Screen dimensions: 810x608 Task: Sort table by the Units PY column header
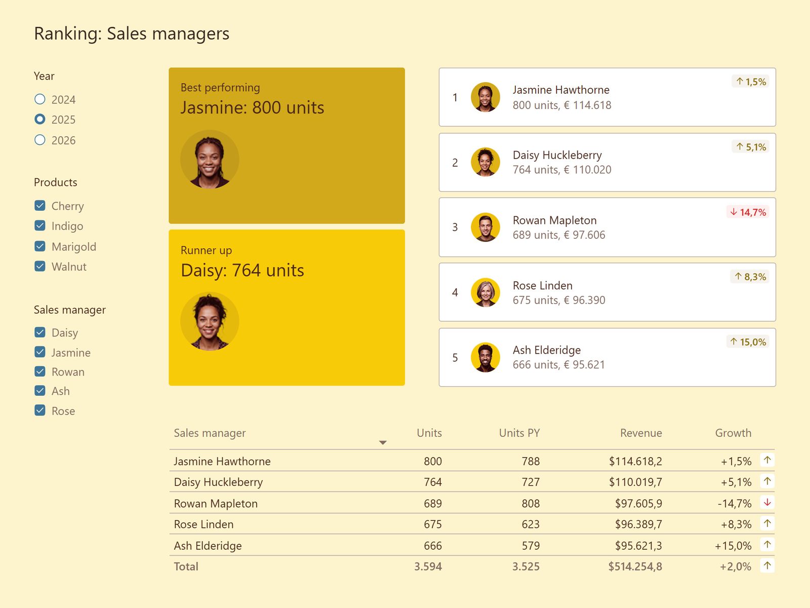point(519,433)
